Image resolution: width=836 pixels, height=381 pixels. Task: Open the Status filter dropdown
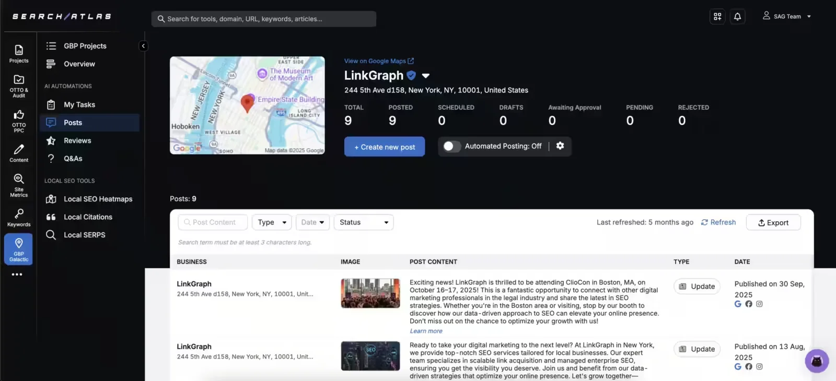coord(364,222)
